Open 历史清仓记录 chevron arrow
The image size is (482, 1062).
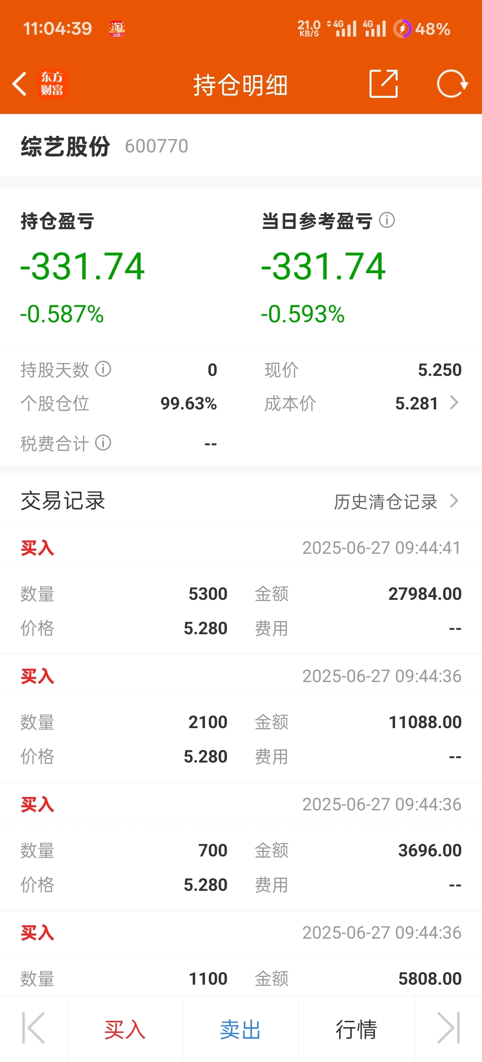point(454,501)
